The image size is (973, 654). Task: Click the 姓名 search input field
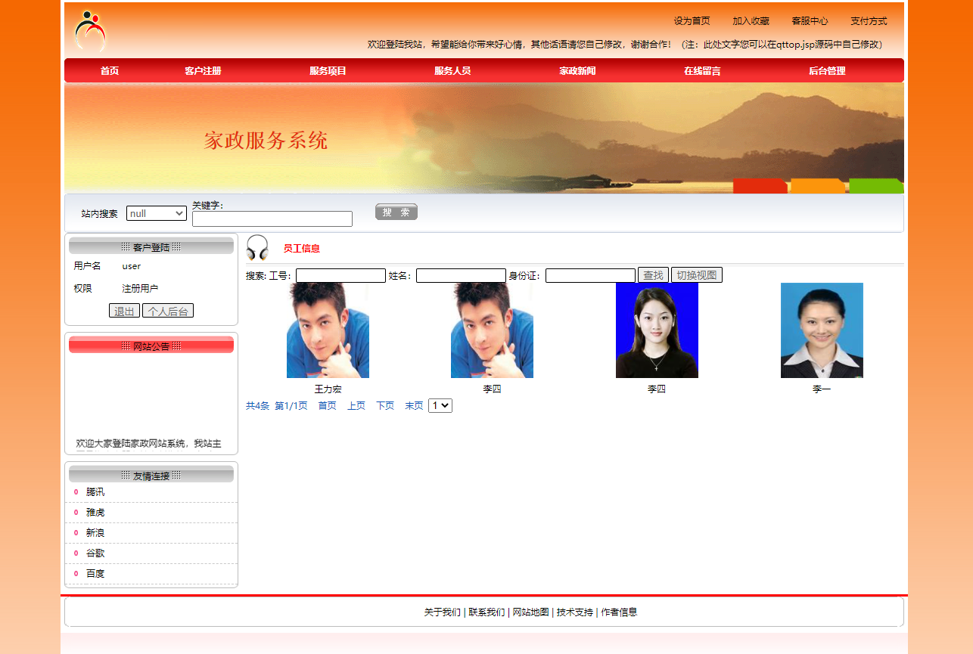(x=460, y=275)
